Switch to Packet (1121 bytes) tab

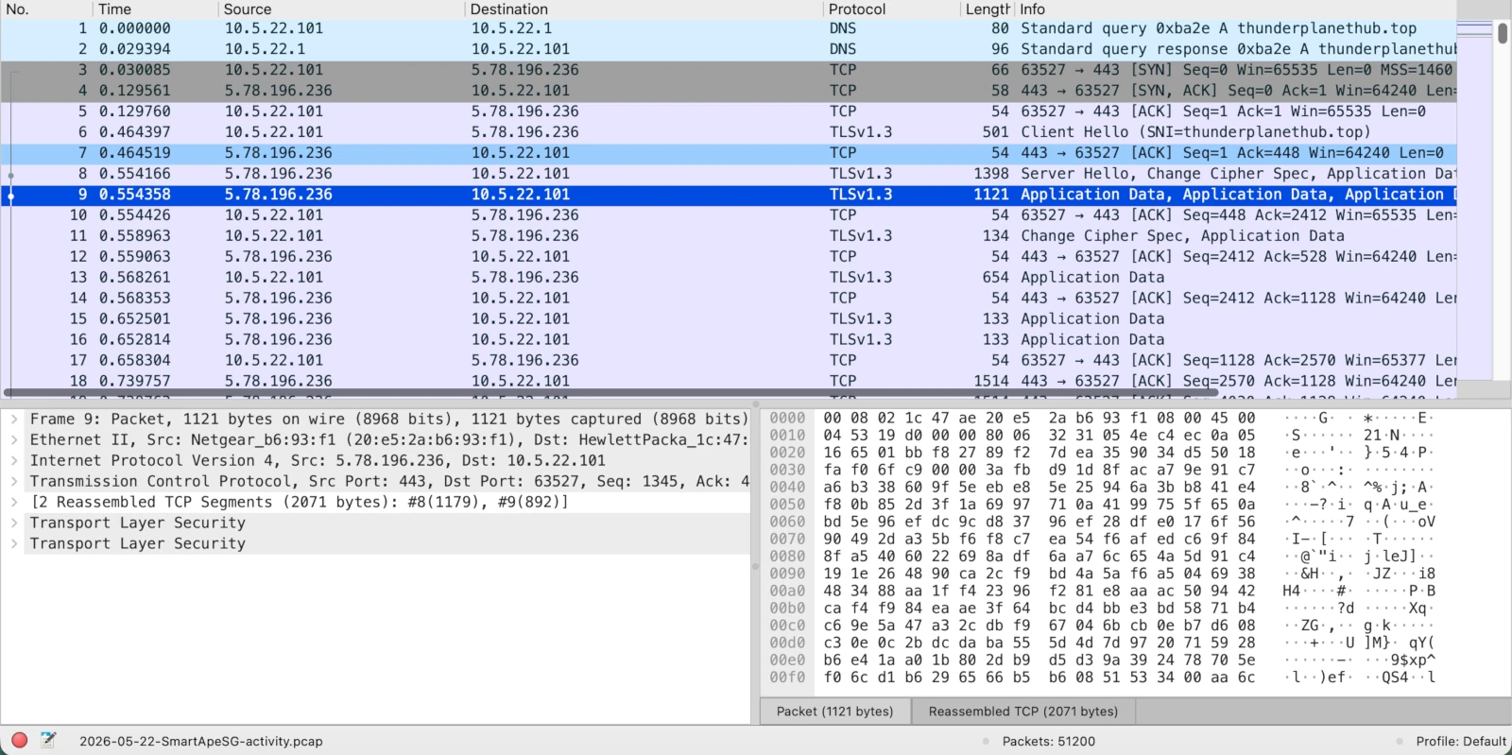(x=834, y=711)
